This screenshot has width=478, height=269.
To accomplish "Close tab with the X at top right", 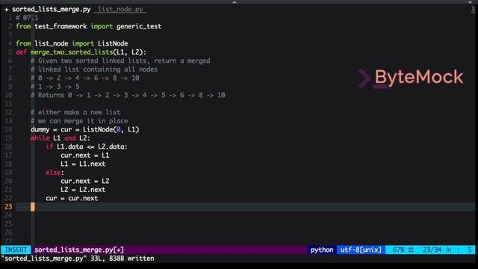I will click(473, 10).
